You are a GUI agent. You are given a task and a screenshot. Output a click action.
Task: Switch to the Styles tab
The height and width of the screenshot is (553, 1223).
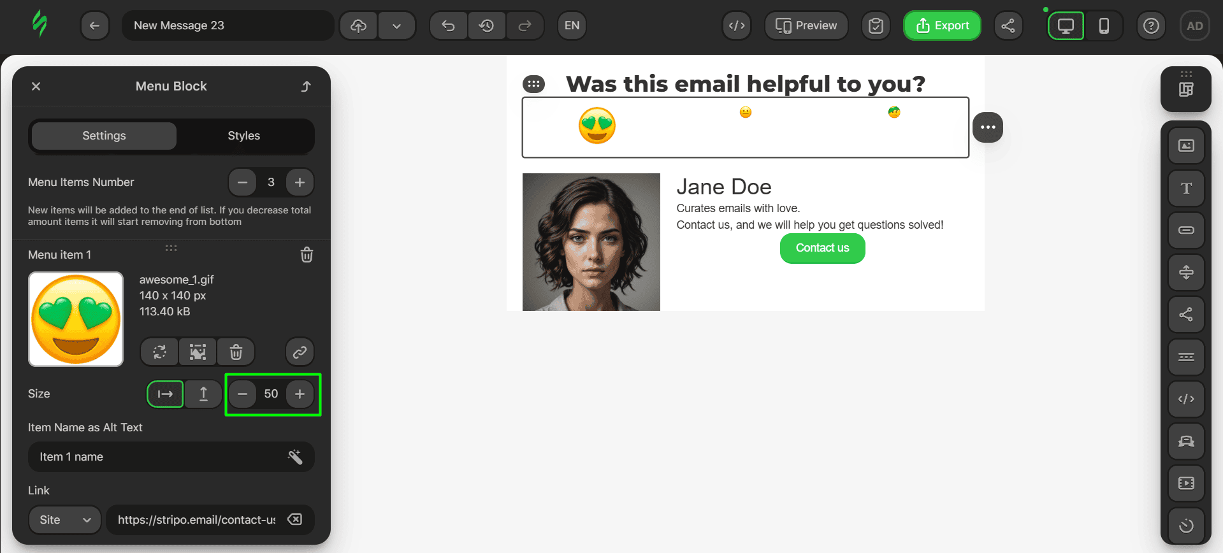pyautogui.click(x=243, y=136)
